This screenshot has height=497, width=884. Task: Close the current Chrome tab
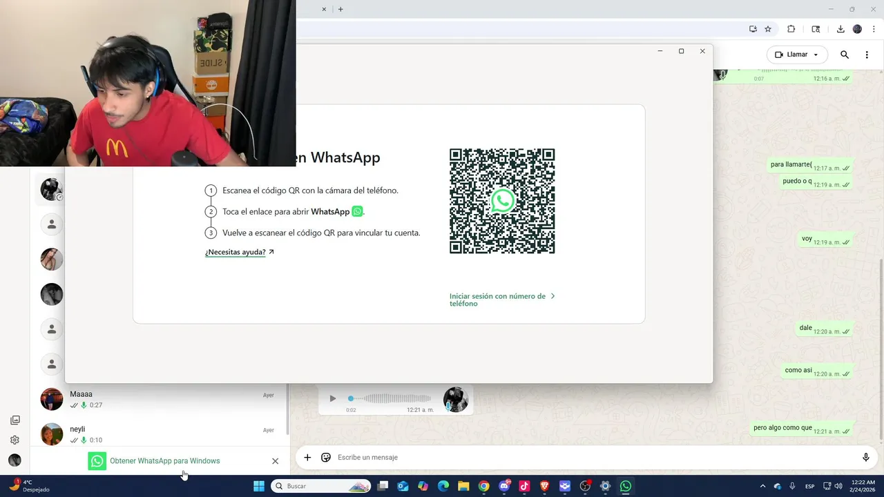coord(324,9)
